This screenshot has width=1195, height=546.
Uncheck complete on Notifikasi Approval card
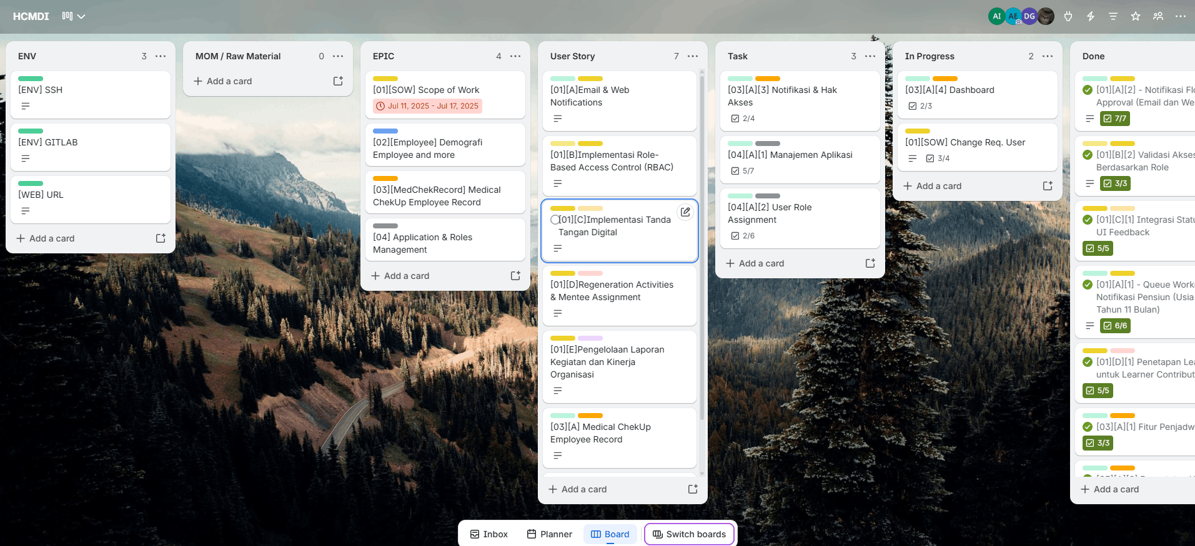(x=1088, y=90)
